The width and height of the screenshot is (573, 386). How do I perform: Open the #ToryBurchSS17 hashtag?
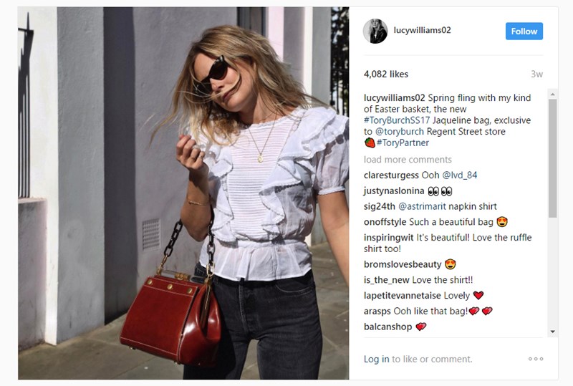click(x=397, y=120)
